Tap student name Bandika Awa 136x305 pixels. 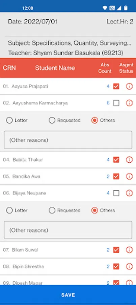pos(26,177)
